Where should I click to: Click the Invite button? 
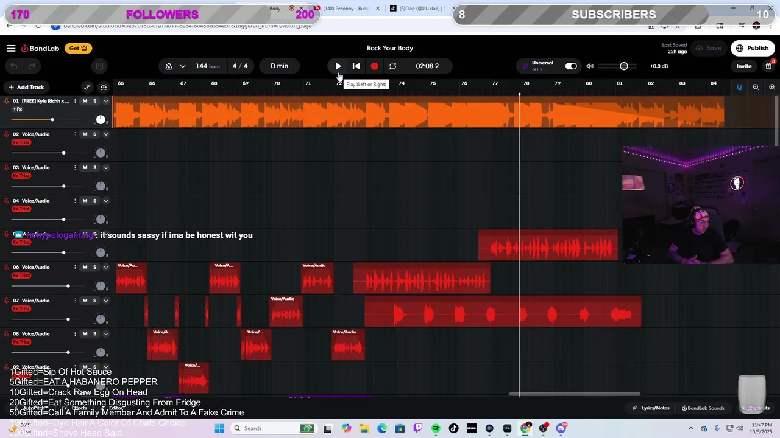pos(744,66)
